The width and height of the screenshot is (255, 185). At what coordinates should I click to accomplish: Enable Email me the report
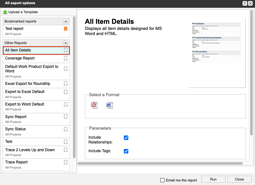[162, 180]
